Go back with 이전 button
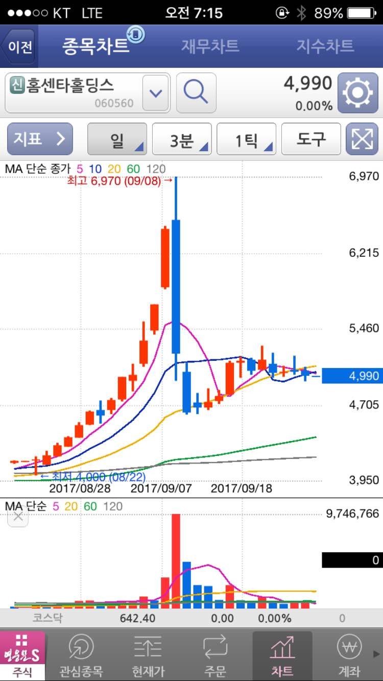The height and width of the screenshot is (681, 383). click(x=19, y=46)
